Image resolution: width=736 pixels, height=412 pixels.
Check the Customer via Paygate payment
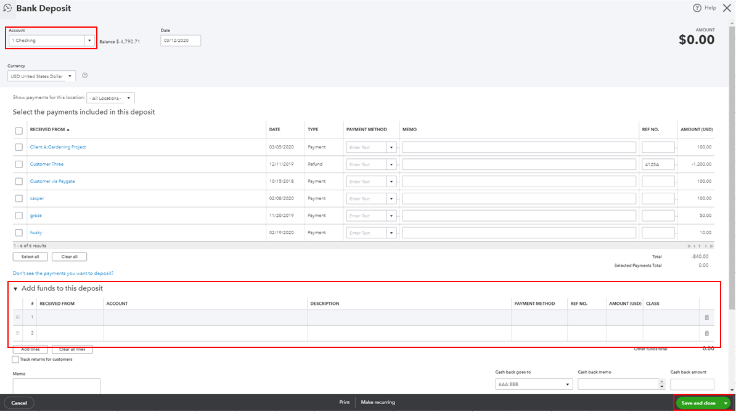pos(18,182)
